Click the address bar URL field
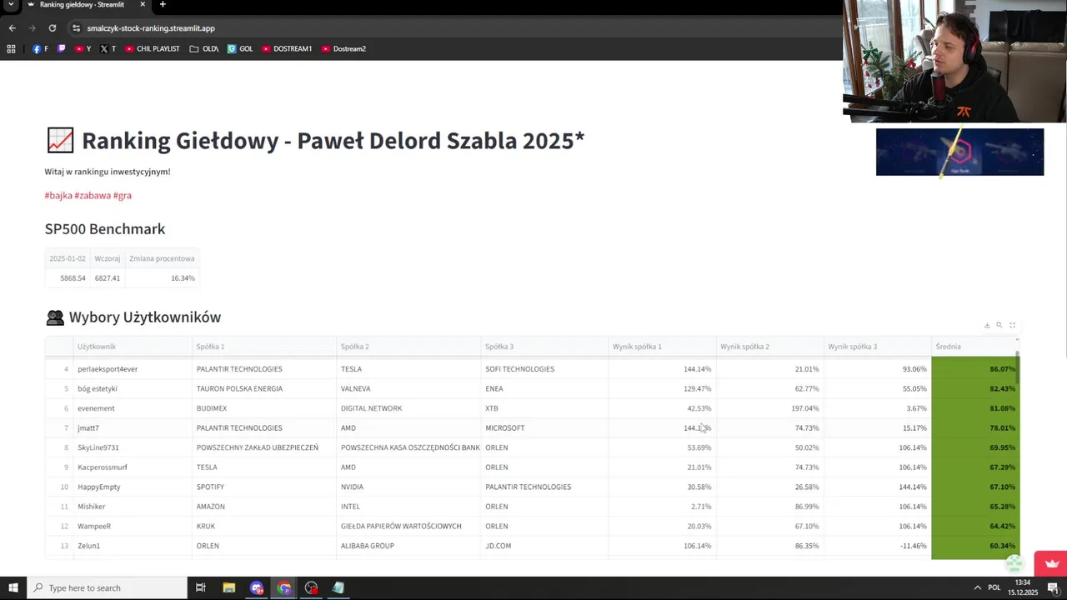This screenshot has width=1067, height=600. [x=151, y=27]
